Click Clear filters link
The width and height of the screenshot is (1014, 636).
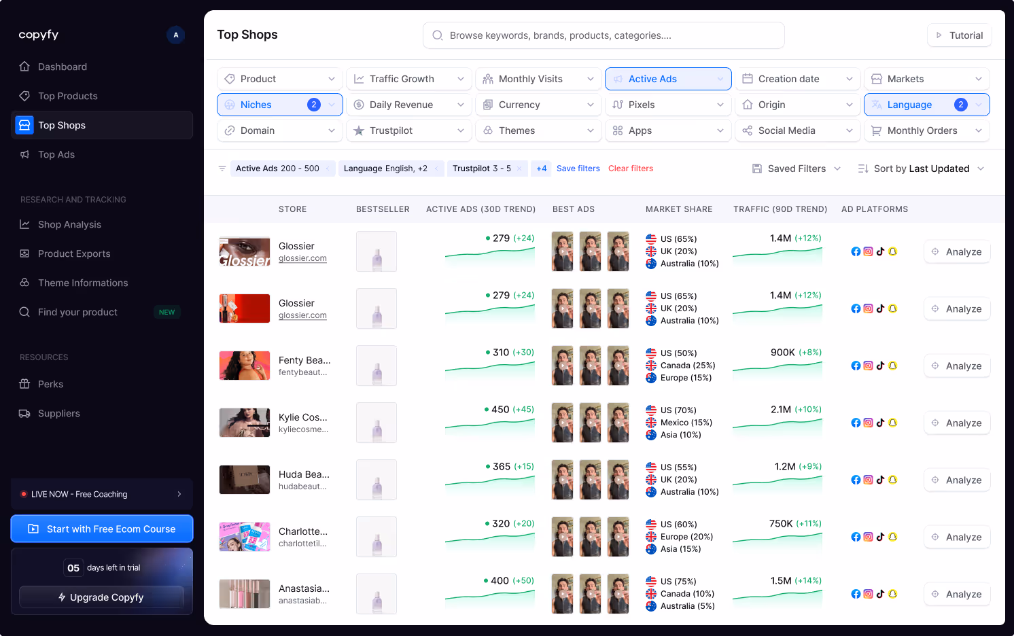point(631,169)
